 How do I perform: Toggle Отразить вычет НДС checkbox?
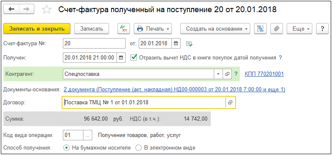(x=133, y=57)
